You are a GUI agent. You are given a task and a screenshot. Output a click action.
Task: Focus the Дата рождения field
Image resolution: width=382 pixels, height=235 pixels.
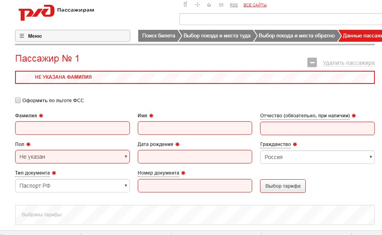point(195,157)
